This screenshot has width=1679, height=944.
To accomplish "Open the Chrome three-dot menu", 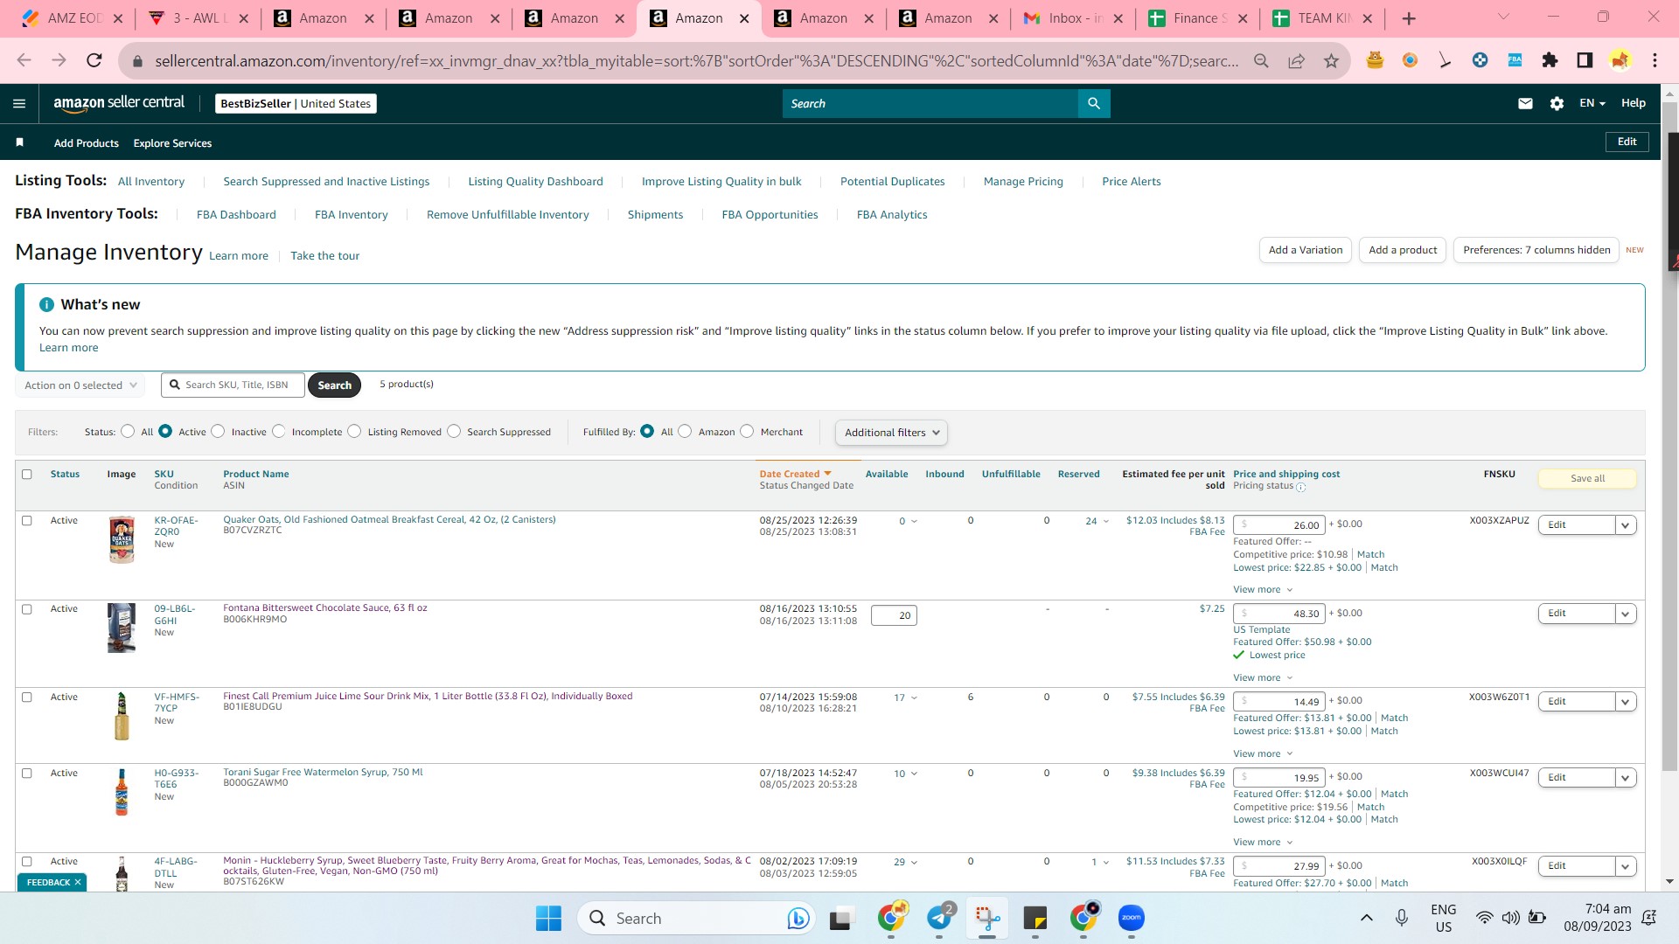I will coord(1655,60).
